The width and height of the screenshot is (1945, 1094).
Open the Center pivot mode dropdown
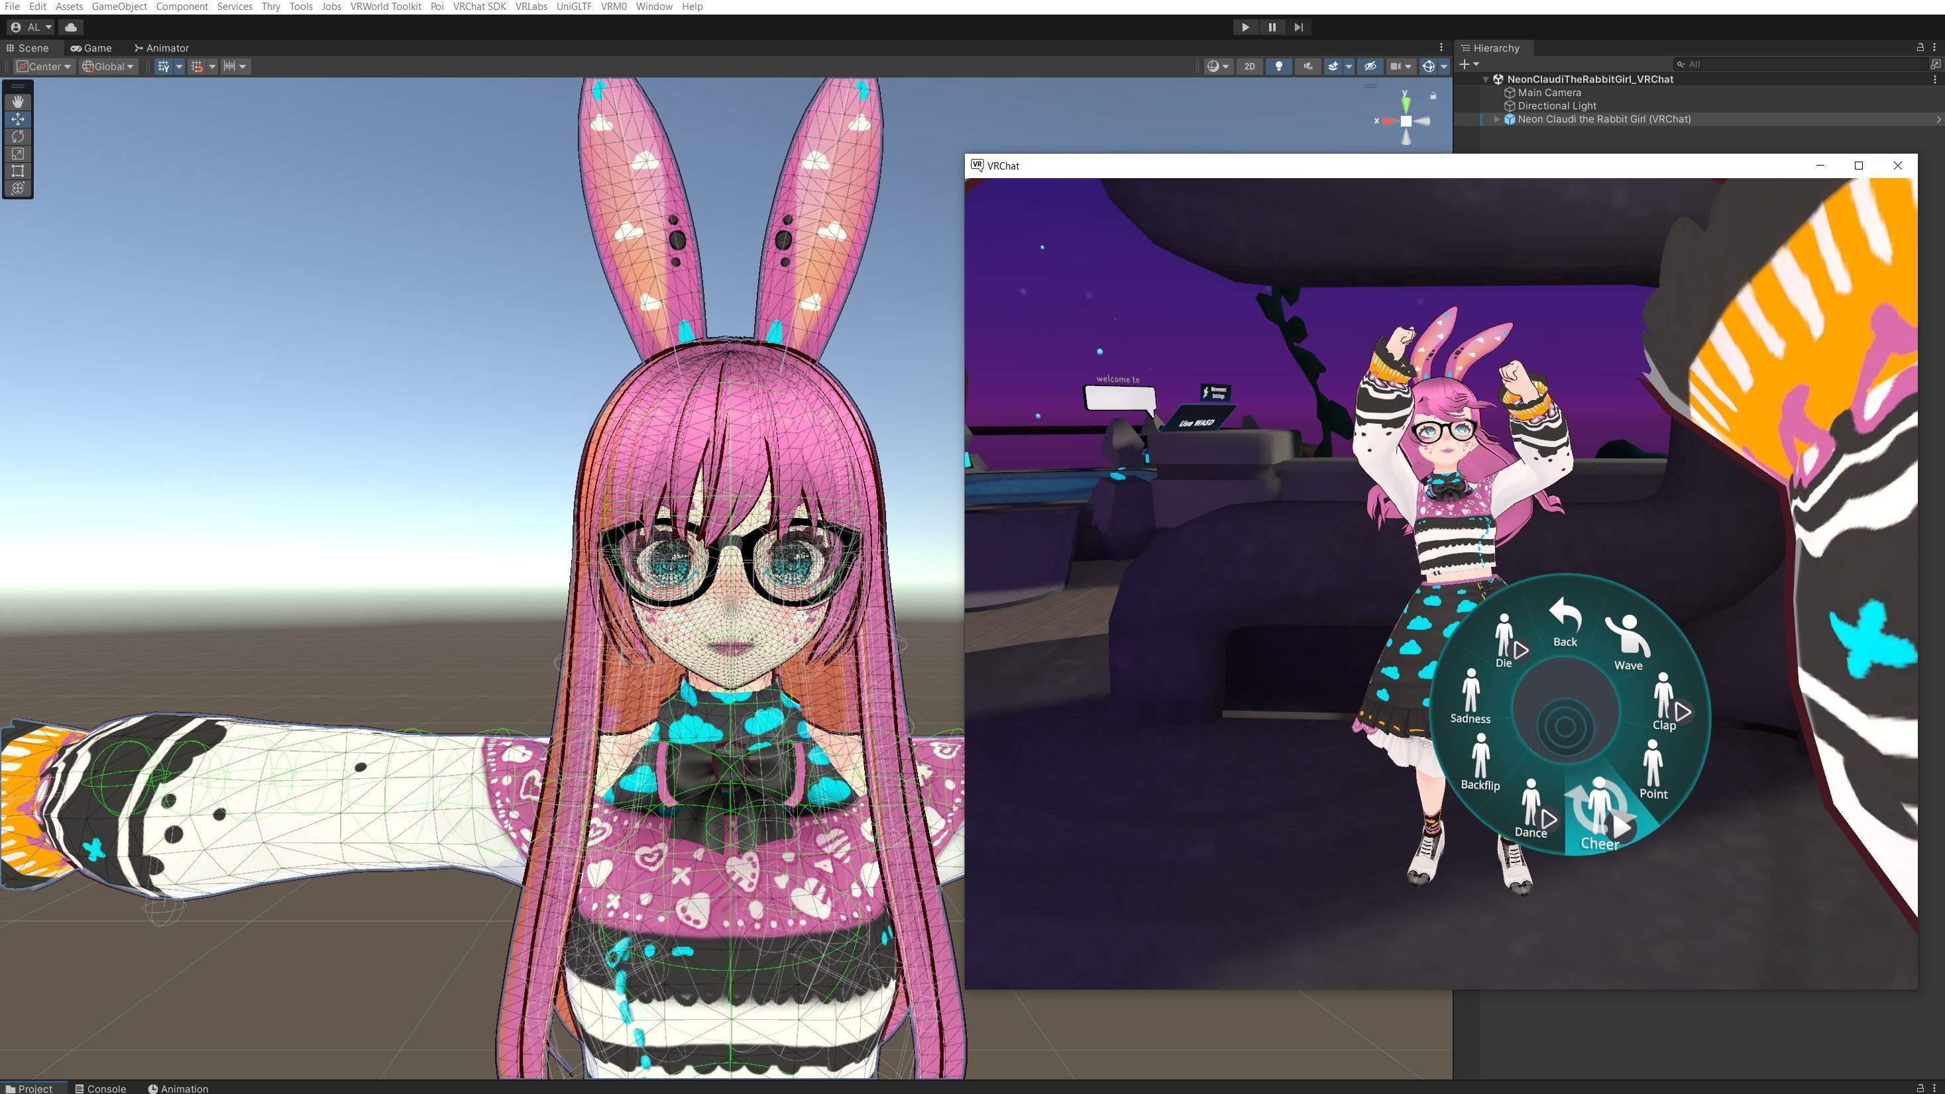click(44, 66)
